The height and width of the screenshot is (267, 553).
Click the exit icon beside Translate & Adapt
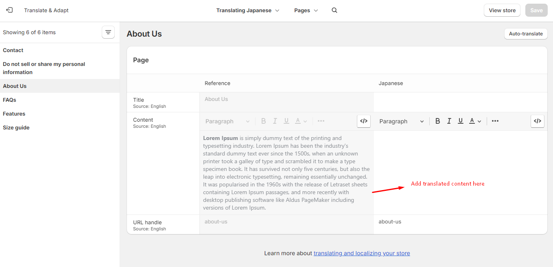pyautogui.click(x=9, y=10)
